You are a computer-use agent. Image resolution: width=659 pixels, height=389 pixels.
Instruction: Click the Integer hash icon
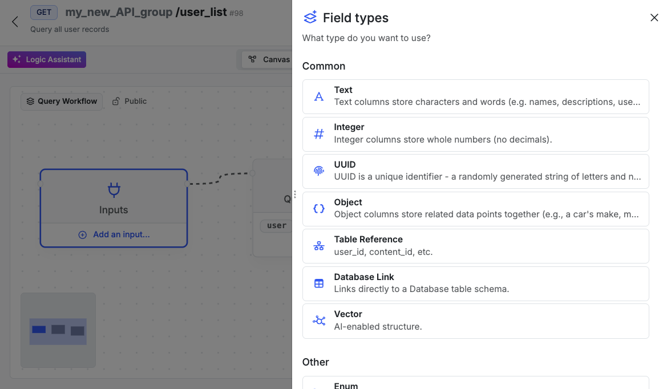pos(319,134)
